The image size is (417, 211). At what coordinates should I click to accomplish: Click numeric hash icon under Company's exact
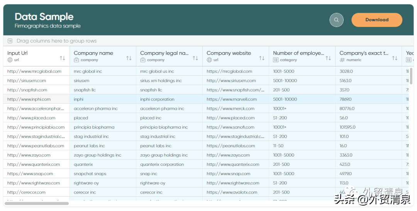pos(342,60)
